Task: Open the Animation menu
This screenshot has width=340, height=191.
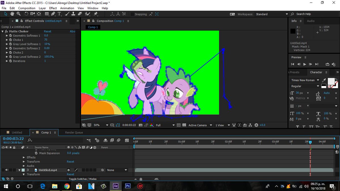Action: point(67,8)
